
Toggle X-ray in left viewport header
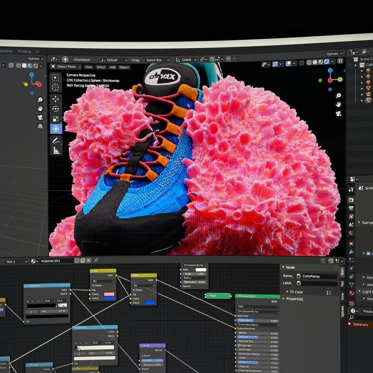pyautogui.click(x=11, y=65)
